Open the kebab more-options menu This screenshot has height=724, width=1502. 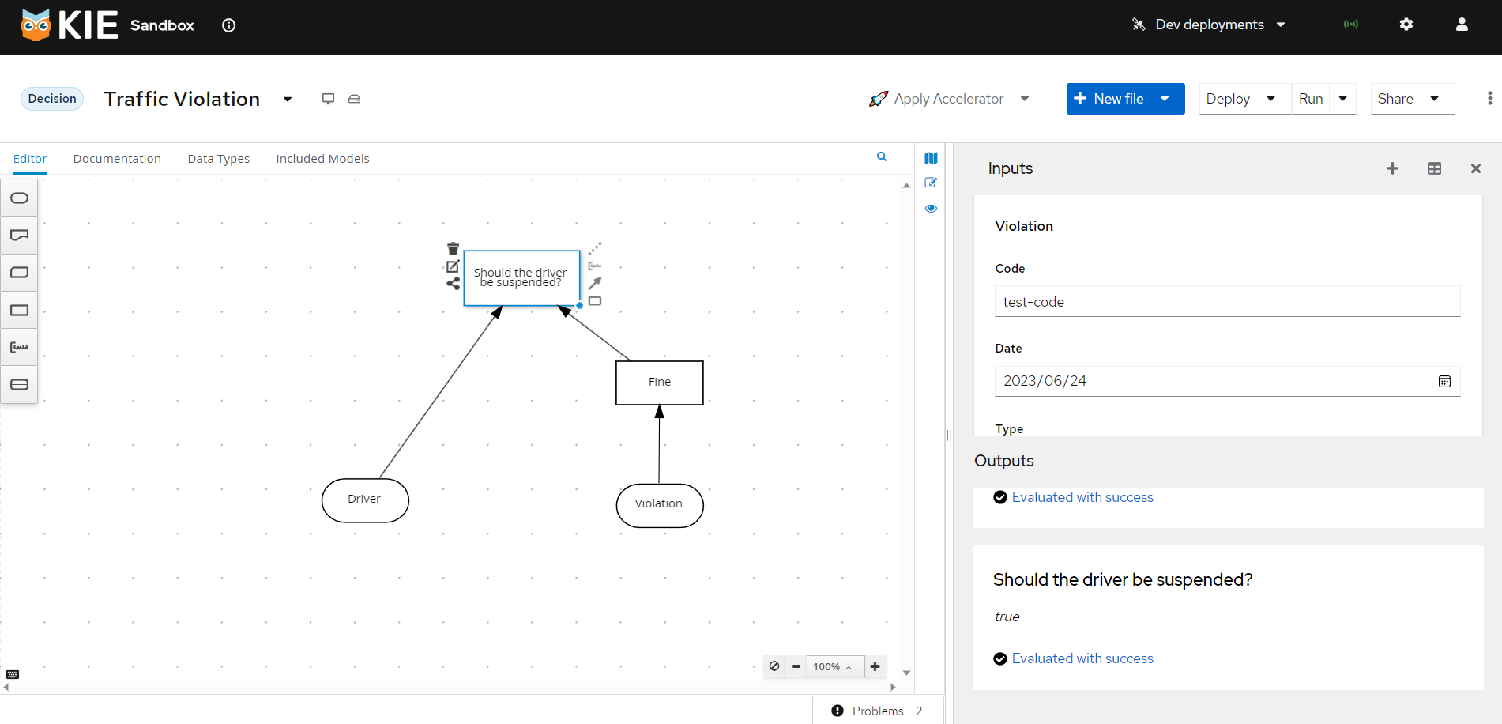1489,98
